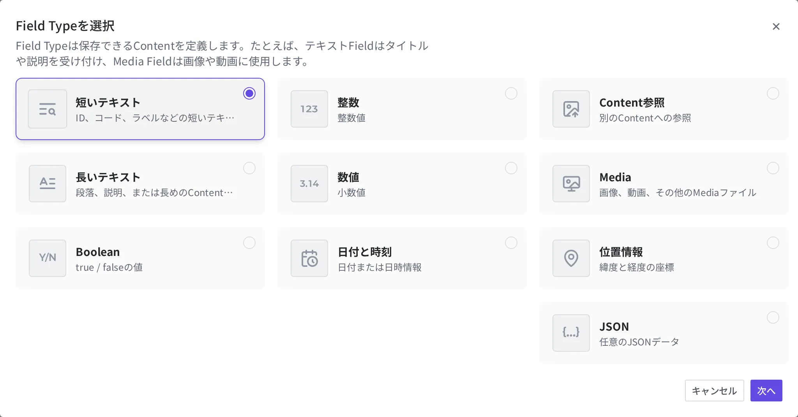798x417 pixels.
Task: Click the 整数 card title
Action: click(x=348, y=102)
